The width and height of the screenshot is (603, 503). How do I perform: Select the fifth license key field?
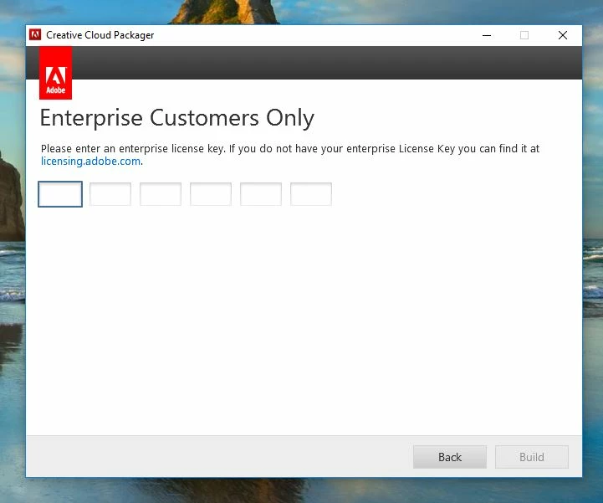(261, 194)
